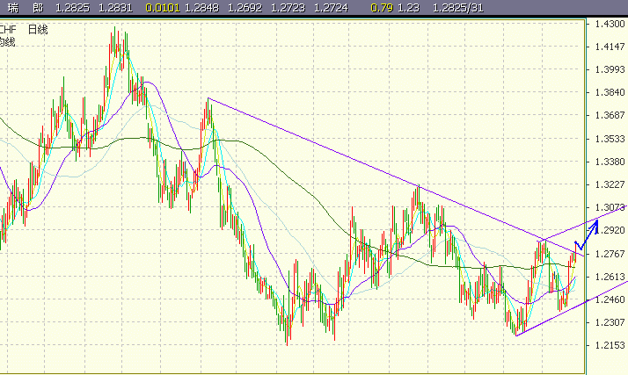The height and width of the screenshot is (375, 628).
Task: Click the 日线 daily chart label
Action: pyautogui.click(x=38, y=30)
